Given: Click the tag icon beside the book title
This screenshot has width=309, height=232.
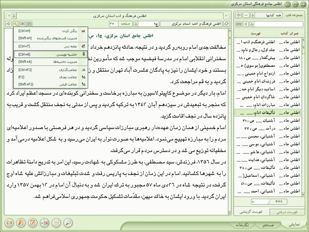Looking at the screenshot, I should [227, 24].
